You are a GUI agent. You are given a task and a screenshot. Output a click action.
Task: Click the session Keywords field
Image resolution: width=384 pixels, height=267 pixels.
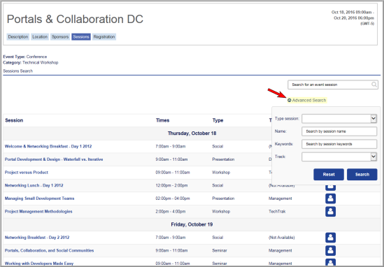coord(339,144)
